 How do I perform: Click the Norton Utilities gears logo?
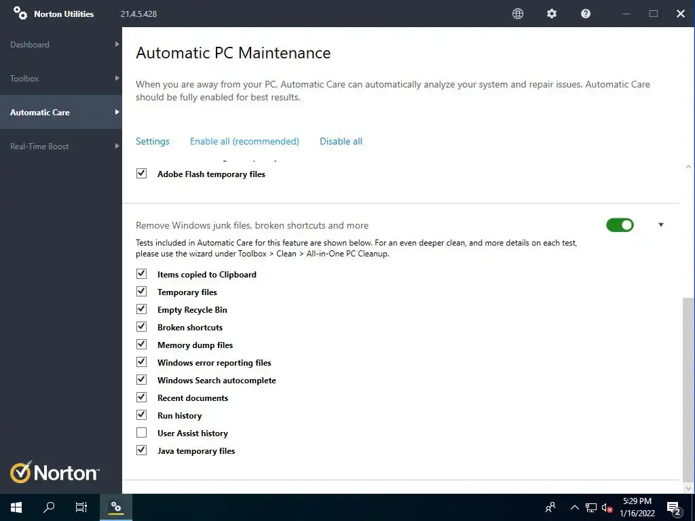coord(20,13)
